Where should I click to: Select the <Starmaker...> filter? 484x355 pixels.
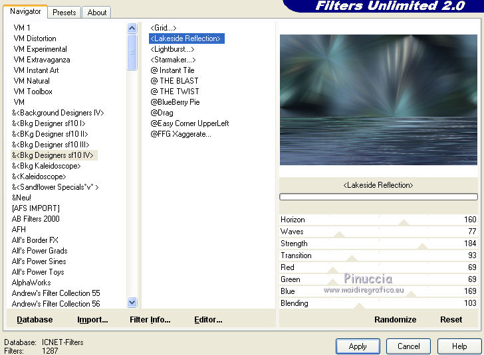point(173,60)
